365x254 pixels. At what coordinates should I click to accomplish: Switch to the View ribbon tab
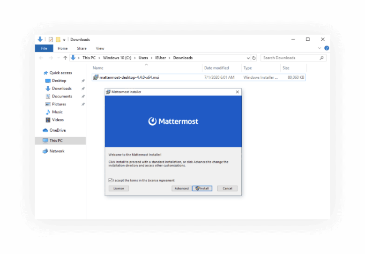[100, 48]
